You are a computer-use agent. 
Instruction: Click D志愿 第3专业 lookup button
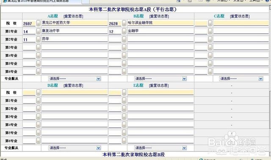click(38, 116)
